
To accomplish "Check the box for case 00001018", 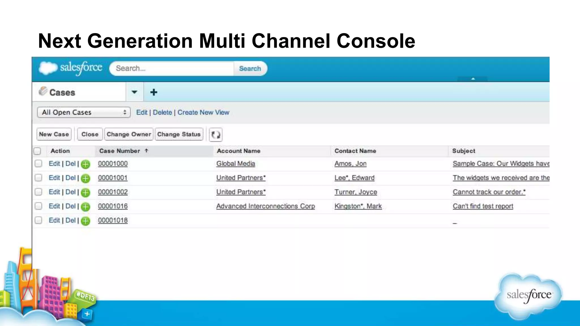I will [38, 220].
